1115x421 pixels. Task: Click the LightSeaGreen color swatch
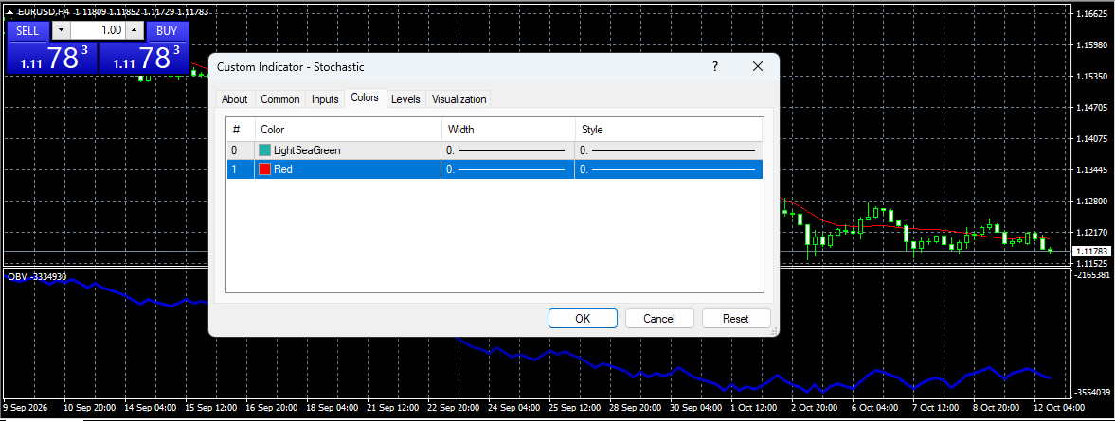(264, 150)
